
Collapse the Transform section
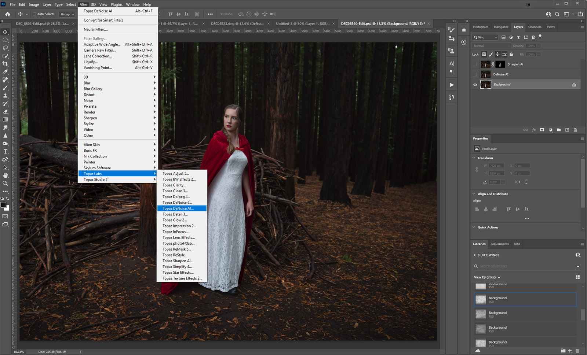click(474, 158)
